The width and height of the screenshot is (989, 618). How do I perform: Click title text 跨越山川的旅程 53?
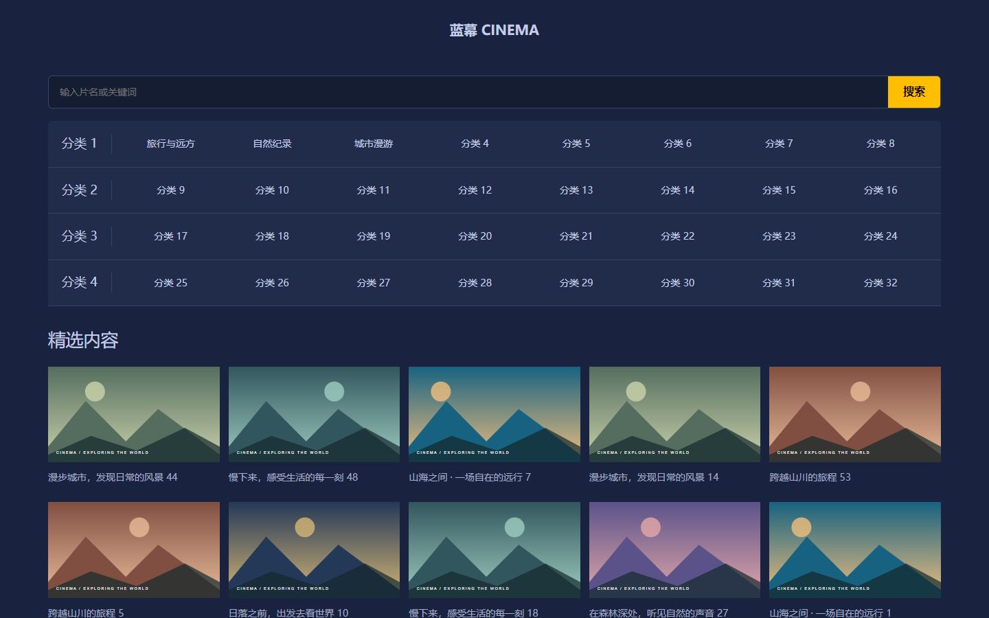(x=810, y=477)
